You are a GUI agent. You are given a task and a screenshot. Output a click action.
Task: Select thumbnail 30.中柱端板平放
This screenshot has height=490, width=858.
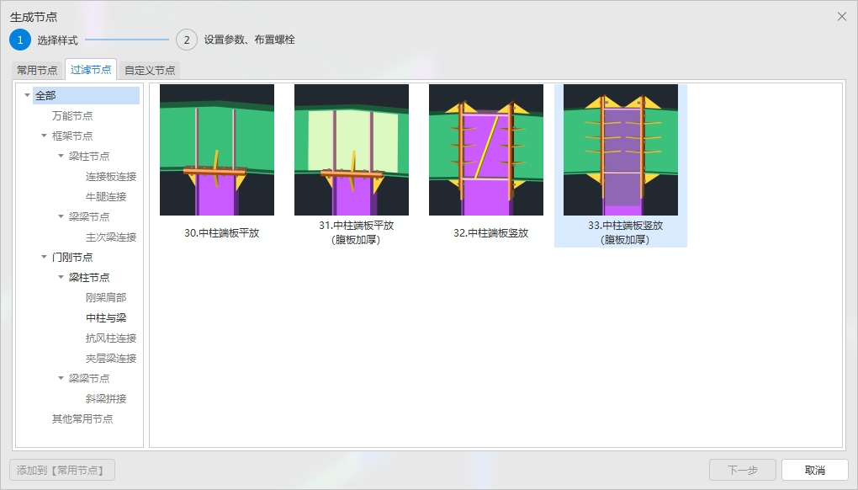click(x=217, y=150)
